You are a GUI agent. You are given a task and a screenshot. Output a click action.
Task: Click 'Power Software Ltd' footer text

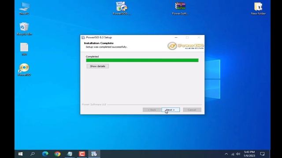click(94, 104)
